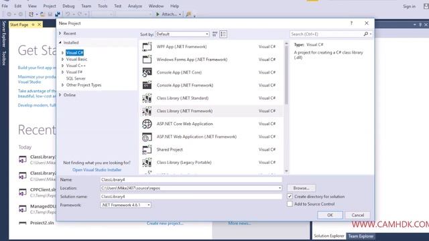Expand the Visual Basic node
The width and height of the screenshot is (429, 241).
tap(62, 60)
